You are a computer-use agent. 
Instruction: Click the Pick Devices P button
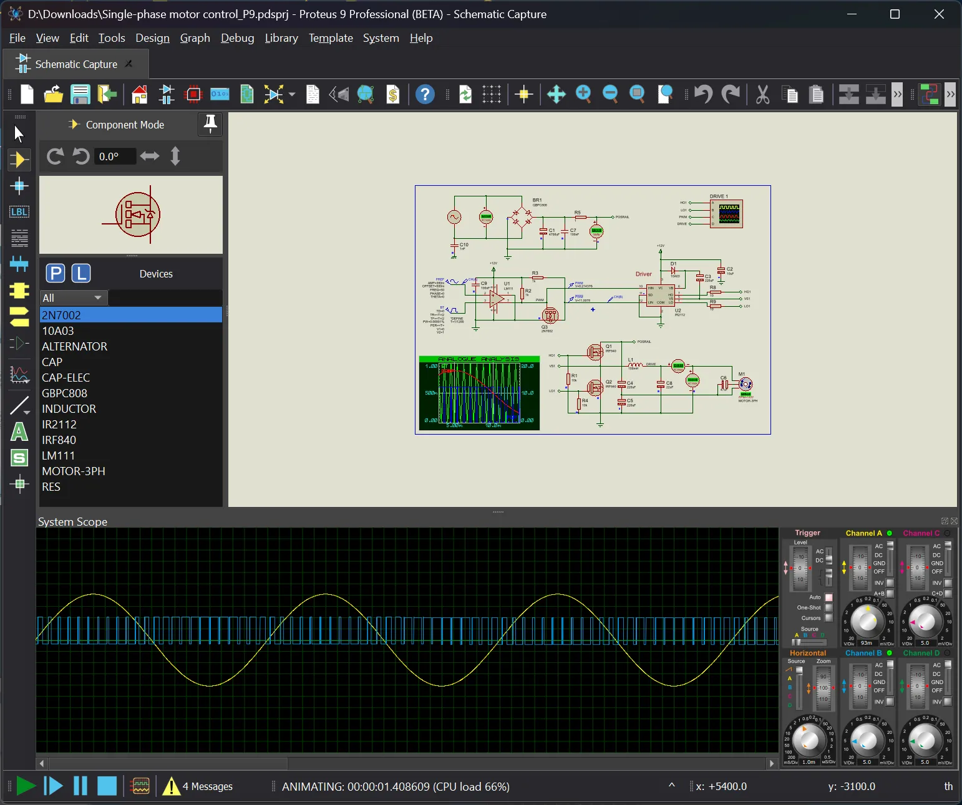click(x=56, y=274)
